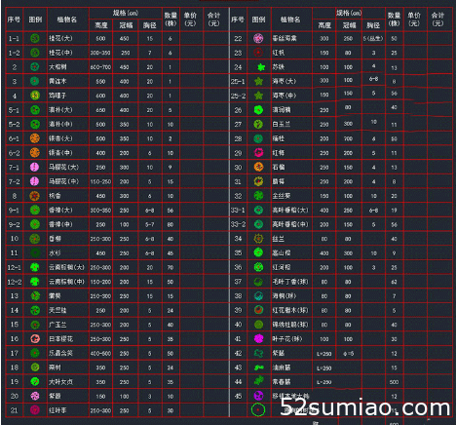The height and width of the screenshot is (425, 456).
Task: Select the right table's 规格(cm) header
Action: point(349,13)
